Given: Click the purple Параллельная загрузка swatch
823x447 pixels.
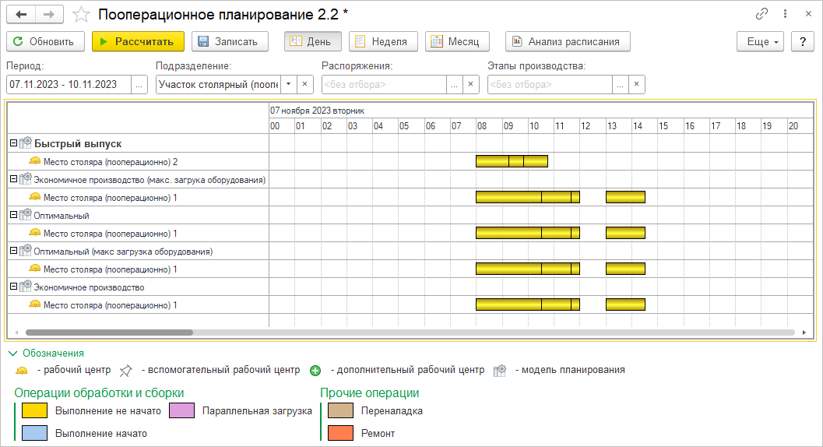Looking at the screenshot, I should (181, 410).
